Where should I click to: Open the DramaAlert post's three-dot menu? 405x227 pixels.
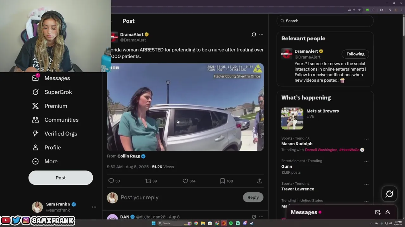click(x=261, y=34)
